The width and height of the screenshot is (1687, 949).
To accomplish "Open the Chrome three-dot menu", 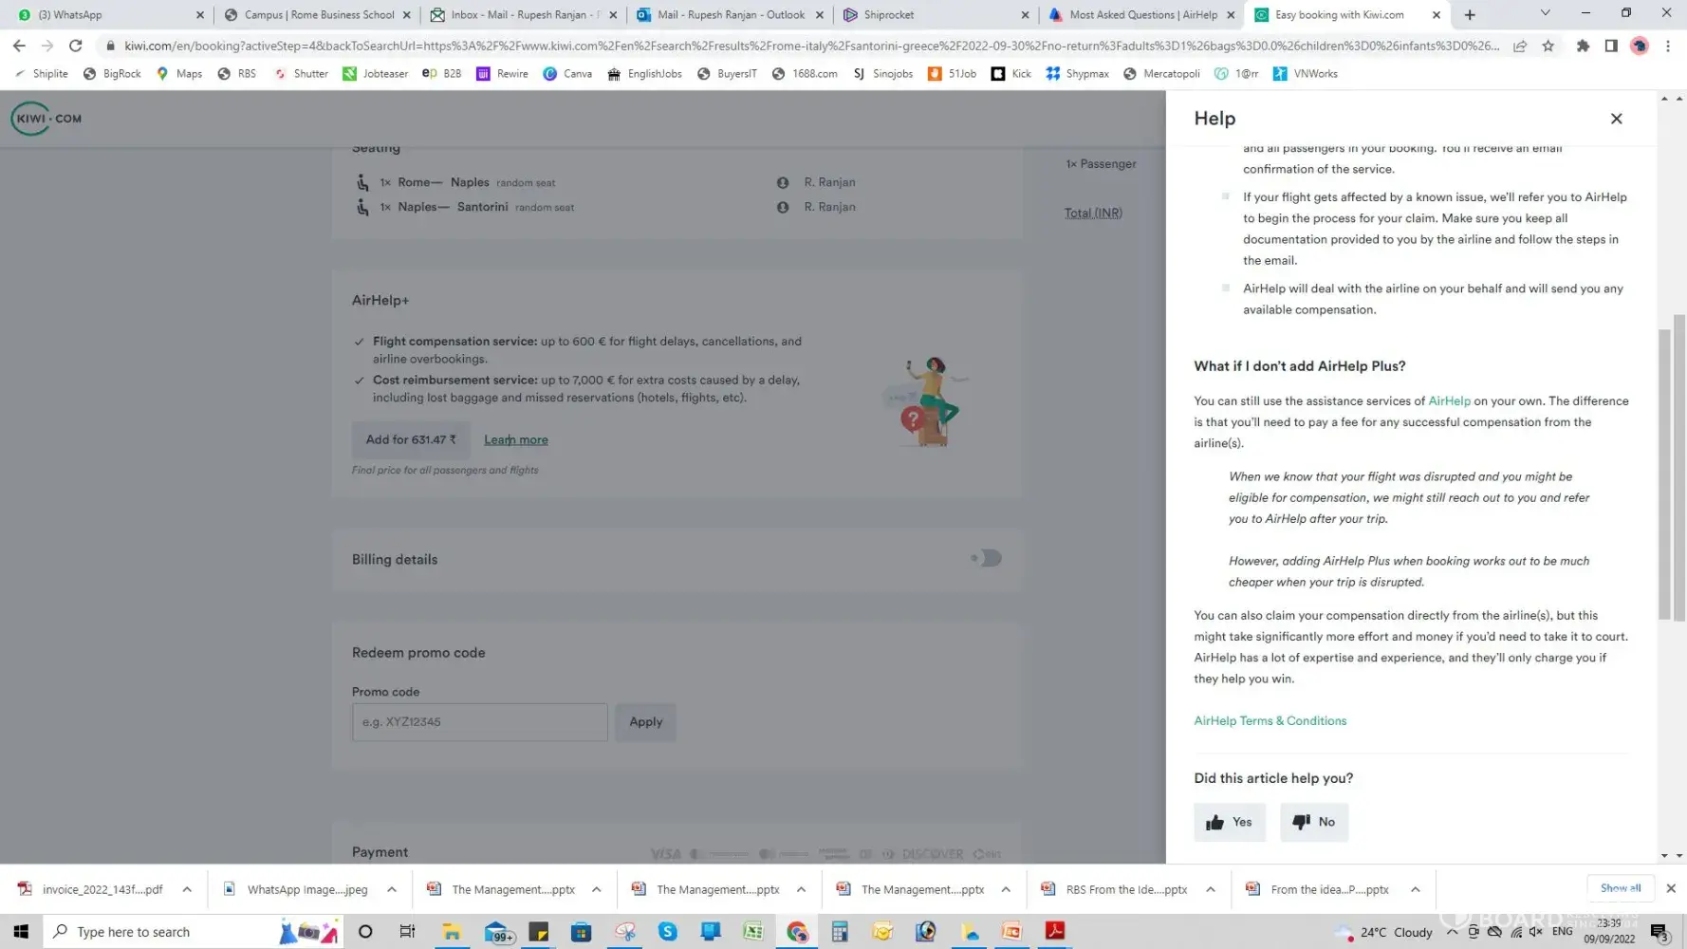I will [1667, 46].
